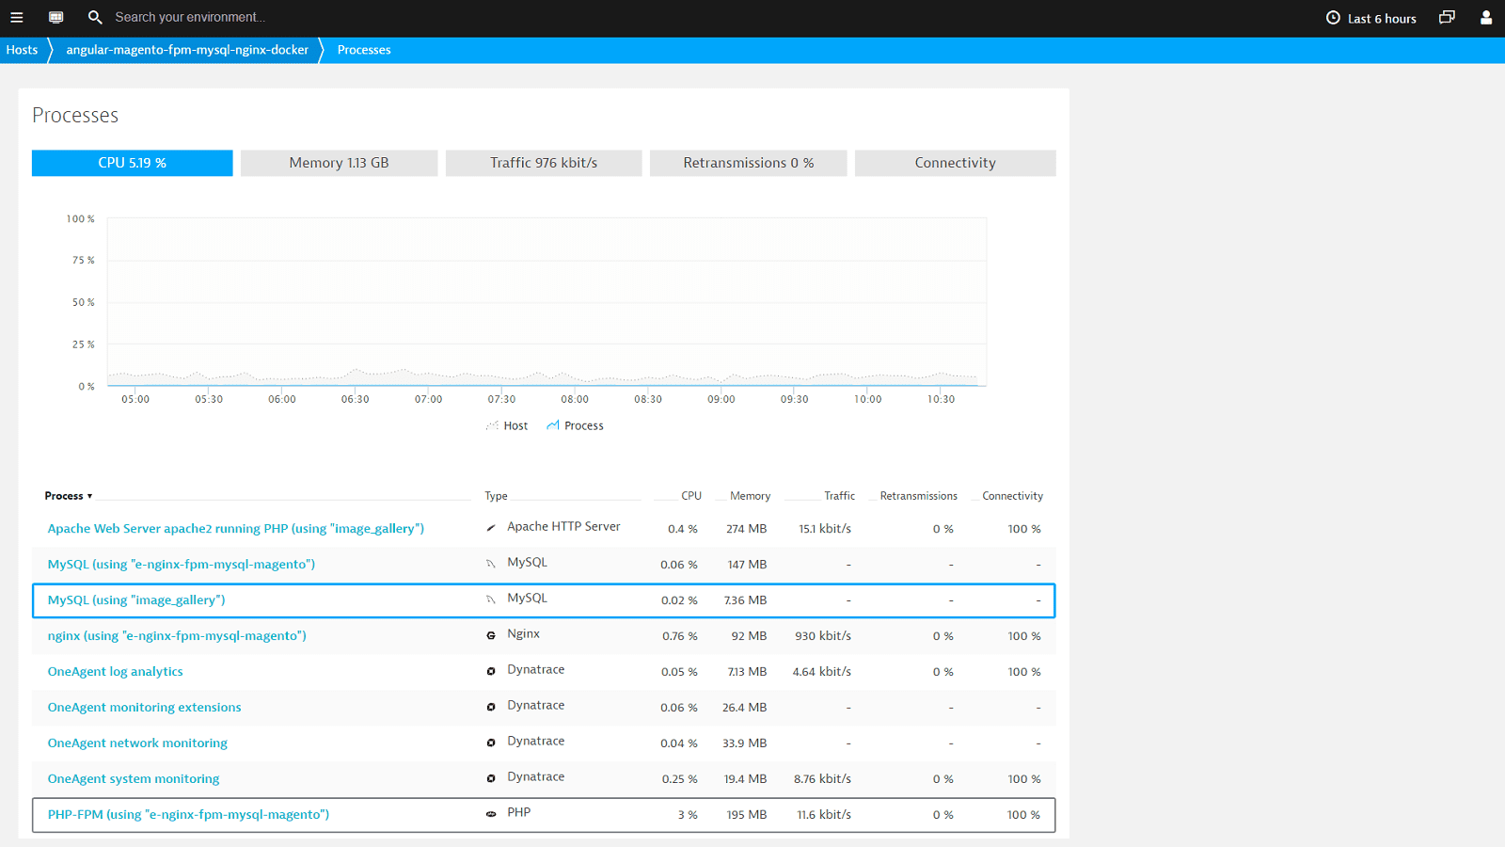This screenshot has height=847, width=1505.
Task: Open OneAgent log analytics process
Action: (116, 672)
